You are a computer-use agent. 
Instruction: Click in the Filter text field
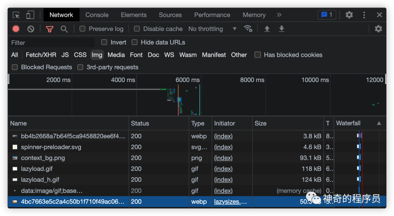click(52, 43)
